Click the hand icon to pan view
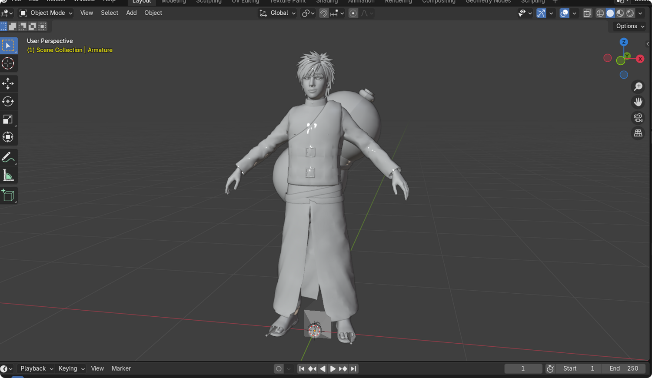Screen dimensions: 652x378 638,102
